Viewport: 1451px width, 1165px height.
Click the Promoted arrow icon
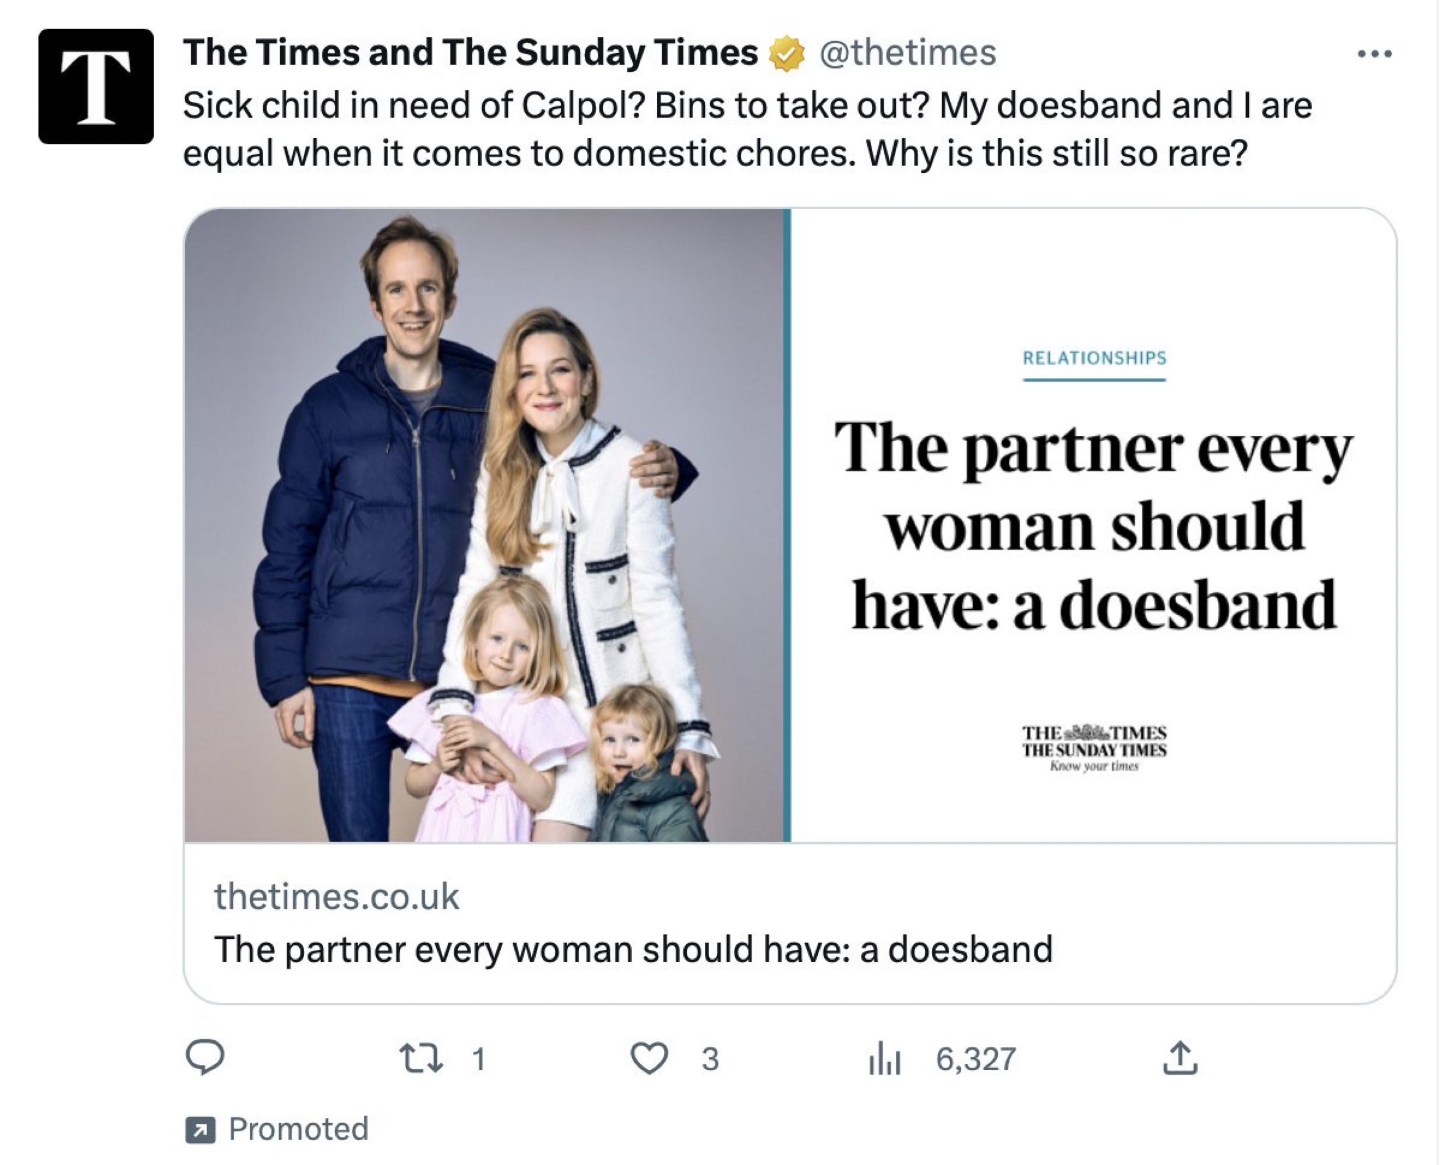pos(200,1129)
